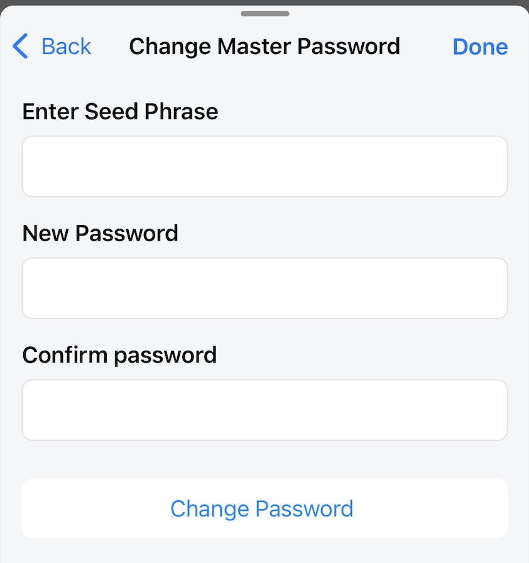Click the Change Master Password title
The image size is (529, 563).
(x=264, y=46)
